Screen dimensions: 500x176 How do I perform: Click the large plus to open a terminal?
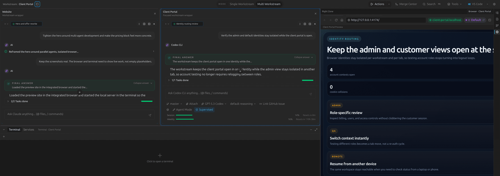point(160,155)
